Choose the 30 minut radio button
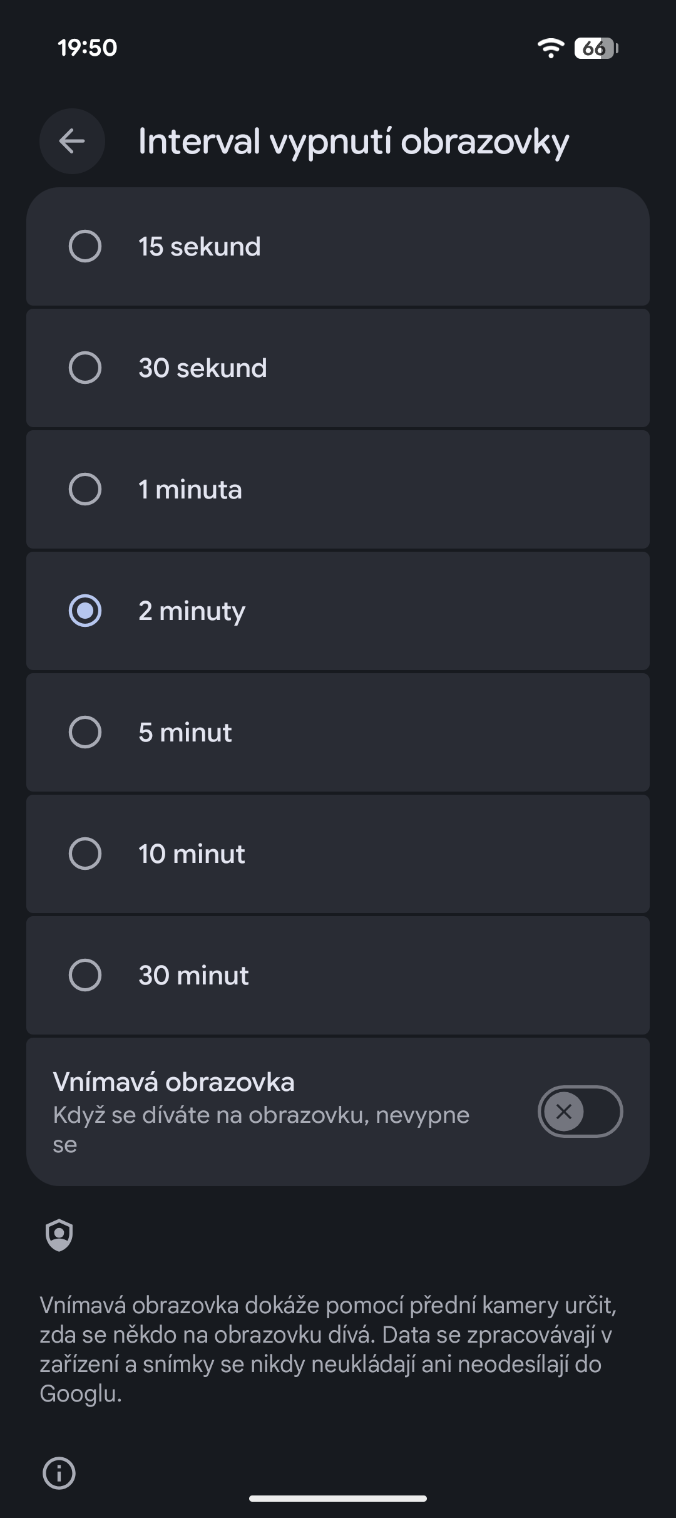Screen dimensions: 676x1518 pos(85,975)
